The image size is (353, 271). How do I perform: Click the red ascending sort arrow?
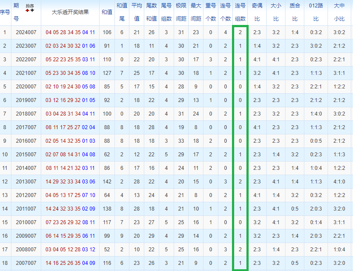pos(28,11)
